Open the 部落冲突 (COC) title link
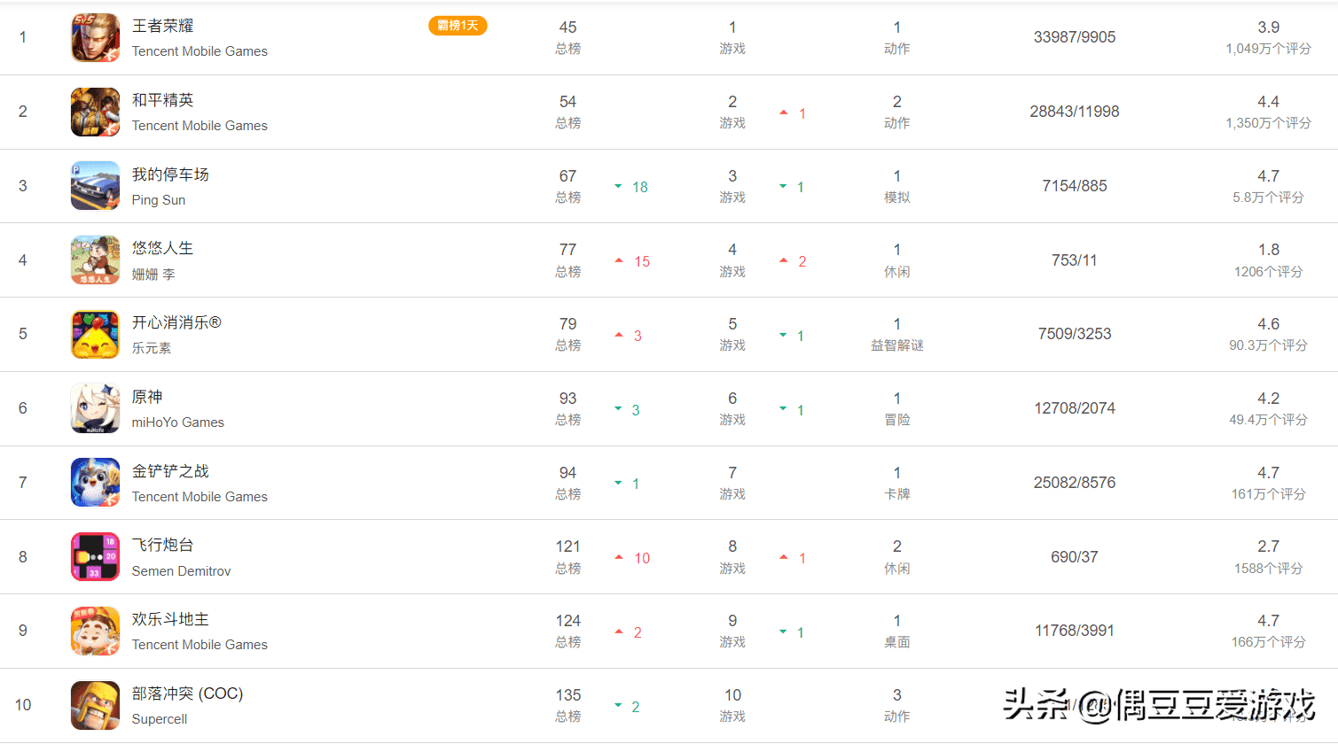The height and width of the screenshot is (744, 1338). 187,694
